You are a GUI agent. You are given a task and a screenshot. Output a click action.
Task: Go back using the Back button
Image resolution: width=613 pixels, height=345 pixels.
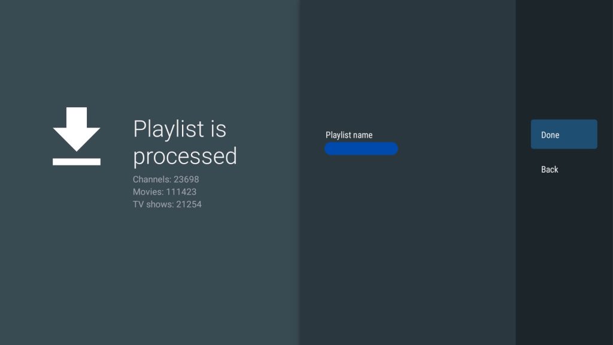550,170
